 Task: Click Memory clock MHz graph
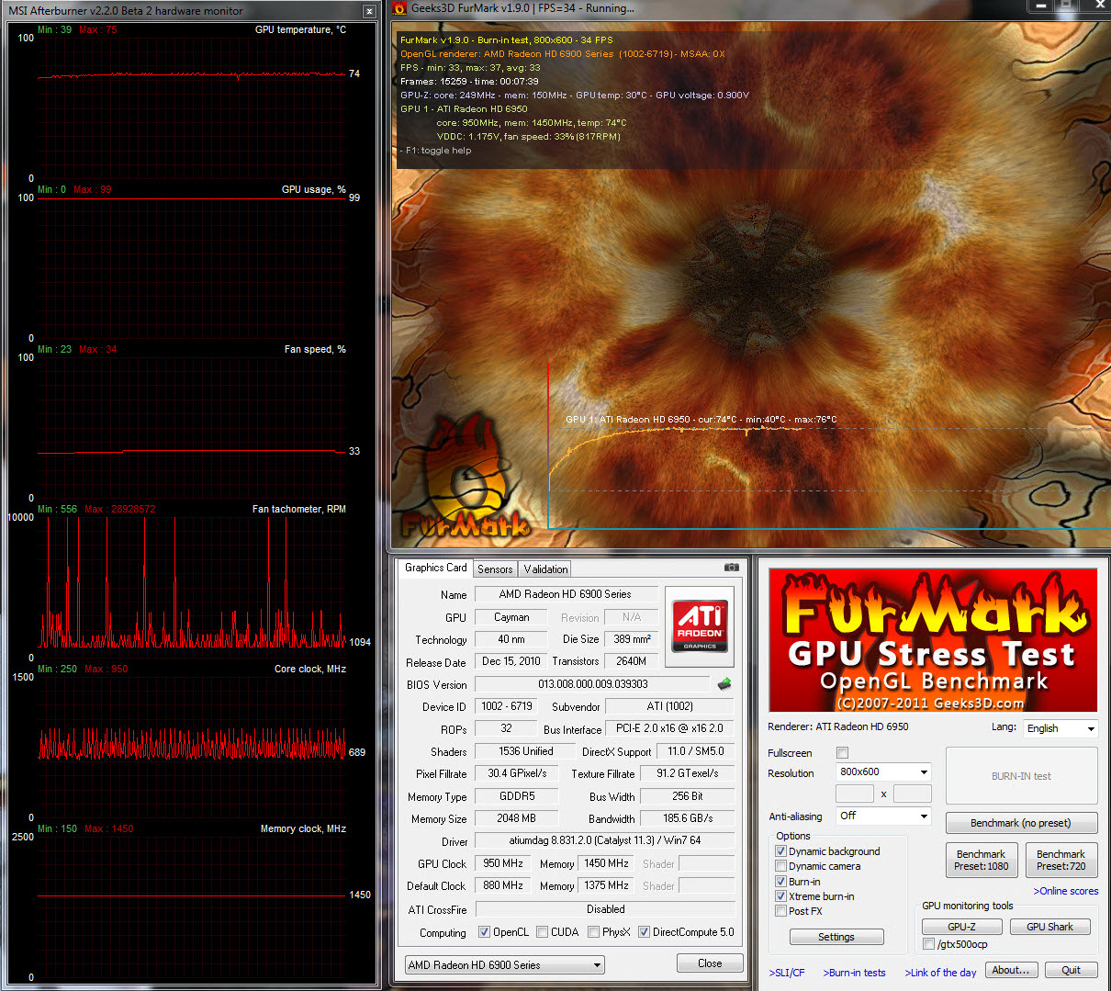pos(192,907)
